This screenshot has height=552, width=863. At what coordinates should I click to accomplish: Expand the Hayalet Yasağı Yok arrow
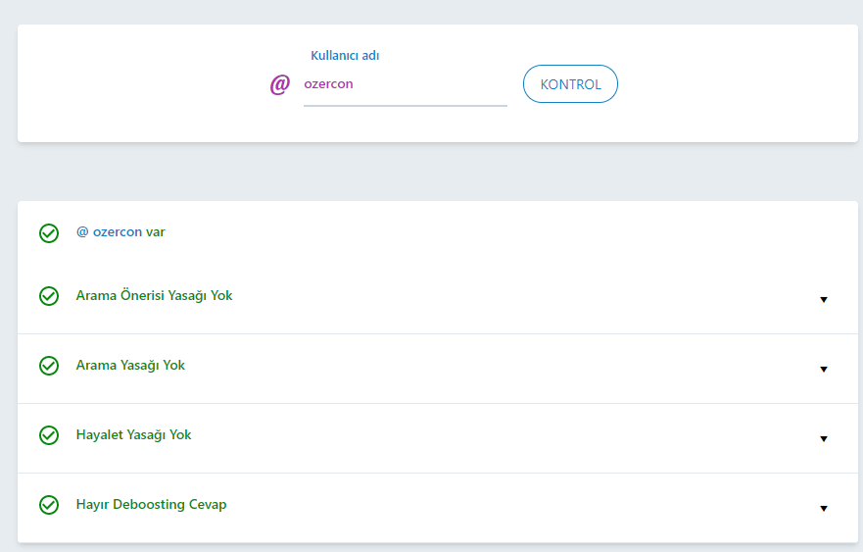(x=824, y=439)
